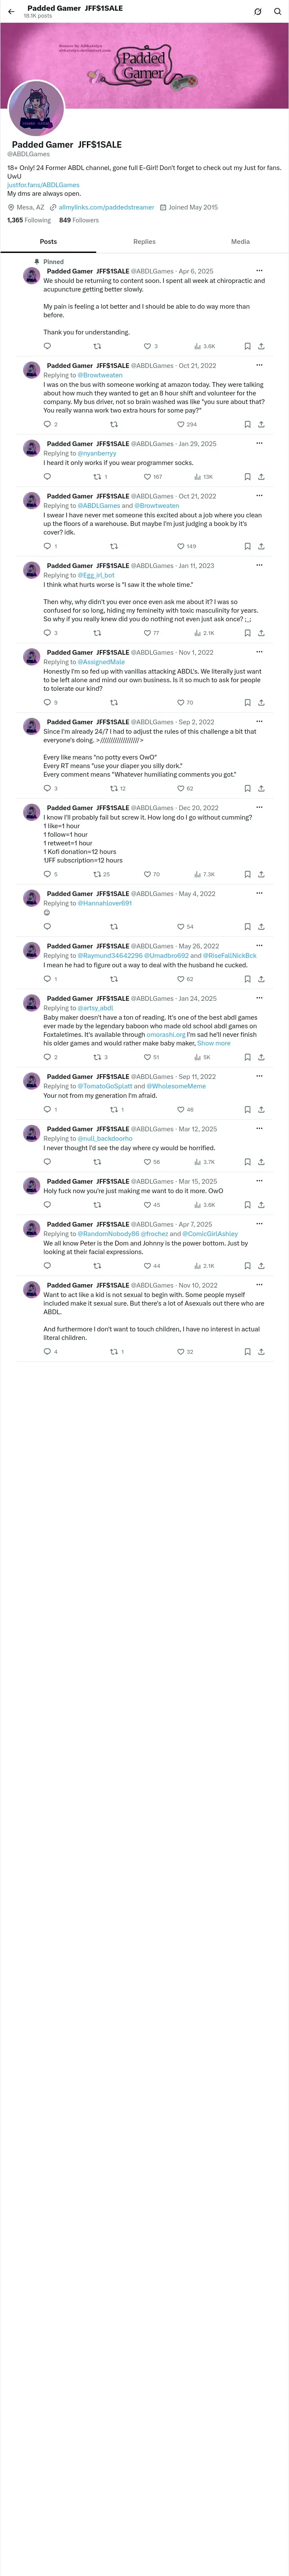
Task: Open the three-dot menu on Sep 2, 2022 post
Action: [x=259, y=721]
